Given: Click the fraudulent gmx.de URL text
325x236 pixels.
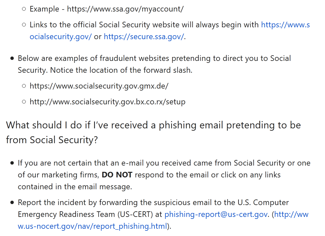Looking at the screenshot, I should coord(99,86).
